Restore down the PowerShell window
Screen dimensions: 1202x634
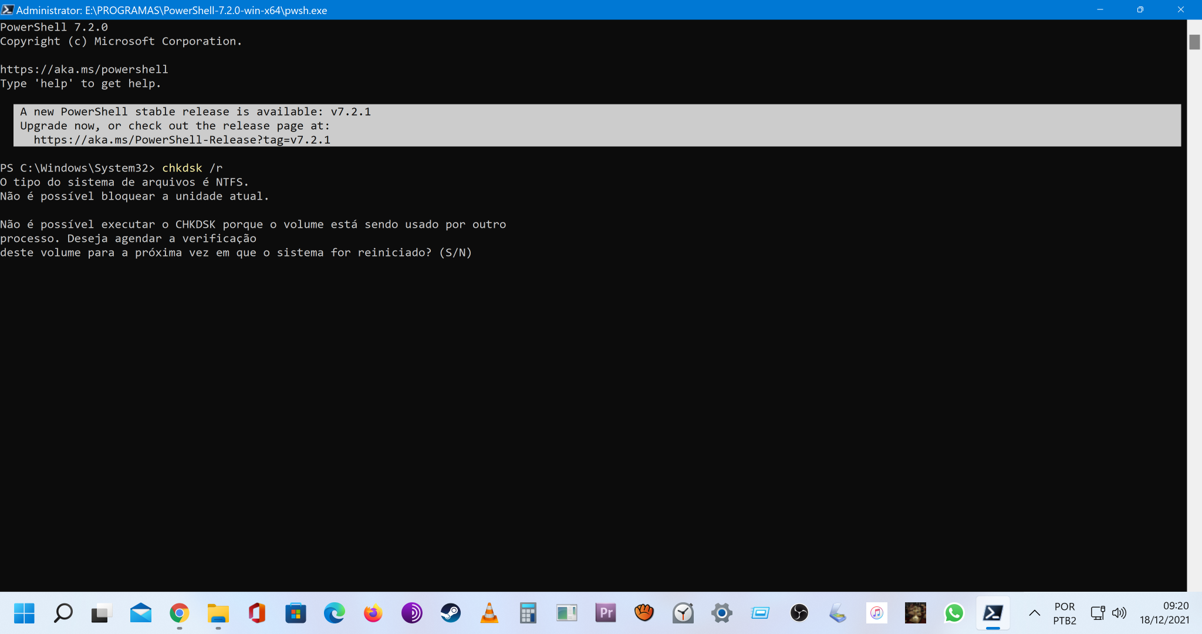click(1140, 10)
